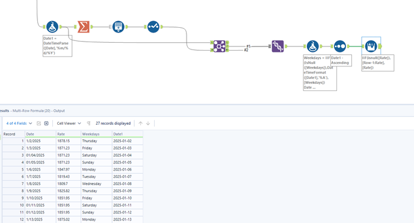The width and height of the screenshot is (414, 223).
Task: Select the cell with Date 1/2/2025
Action: [40, 141]
